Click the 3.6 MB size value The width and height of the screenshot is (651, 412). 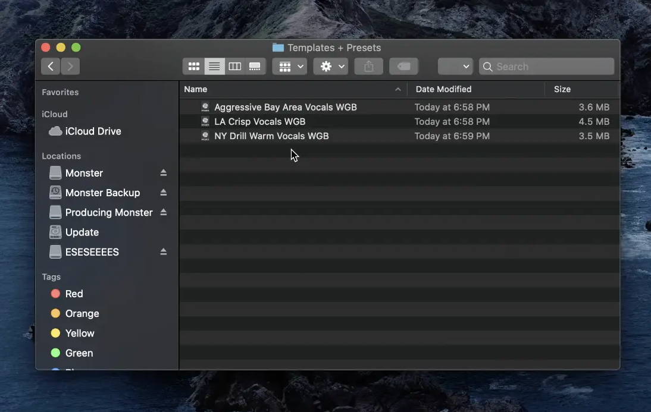pyautogui.click(x=594, y=107)
